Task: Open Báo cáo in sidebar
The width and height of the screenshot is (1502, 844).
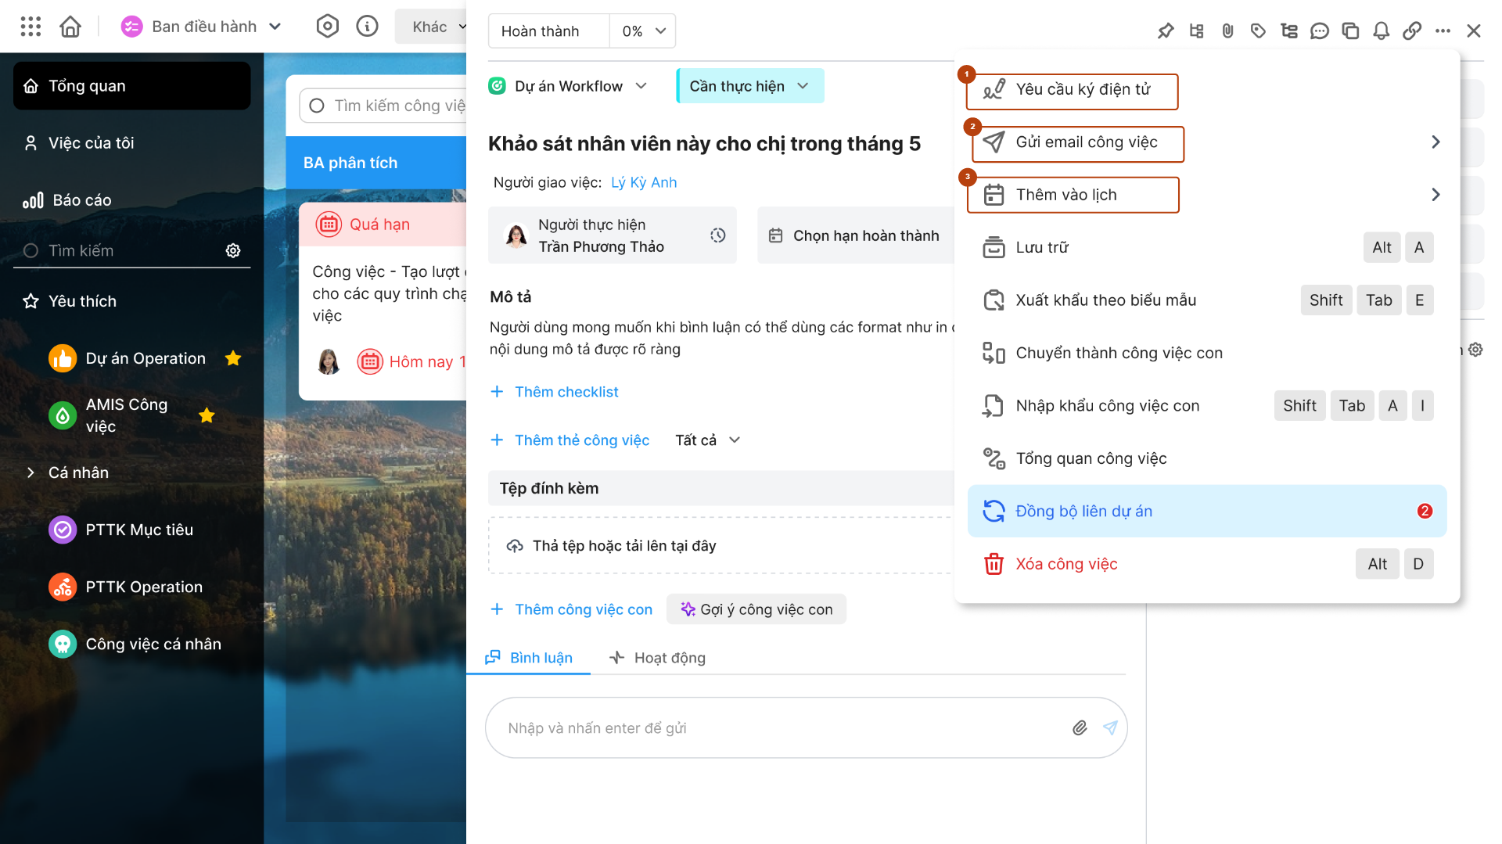Action: point(131,200)
